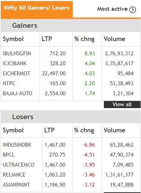This screenshot has width=141, height=193.
Task: Open the Nifty 50 Gainers/ Losers tab
Action: [x=37, y=10]
